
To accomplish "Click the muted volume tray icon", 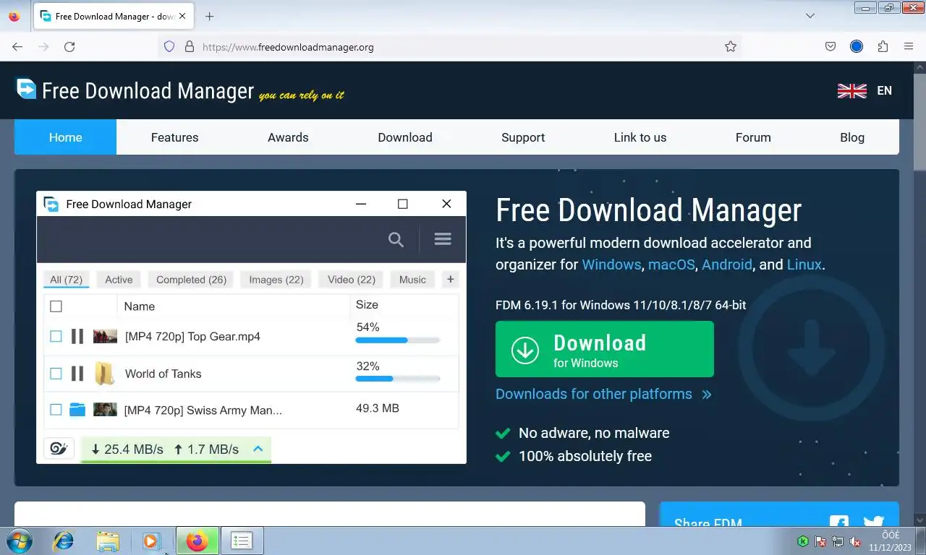I will (855, 541).
